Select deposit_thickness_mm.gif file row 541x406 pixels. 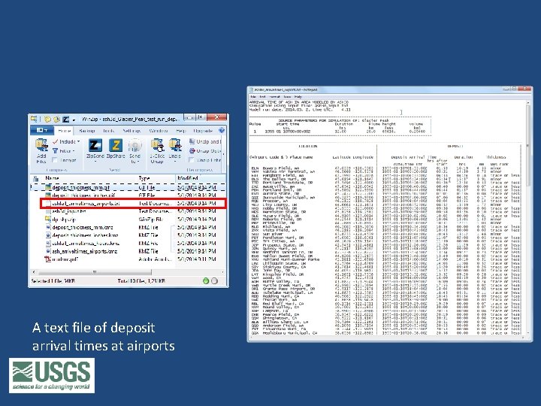click(128, 187)
